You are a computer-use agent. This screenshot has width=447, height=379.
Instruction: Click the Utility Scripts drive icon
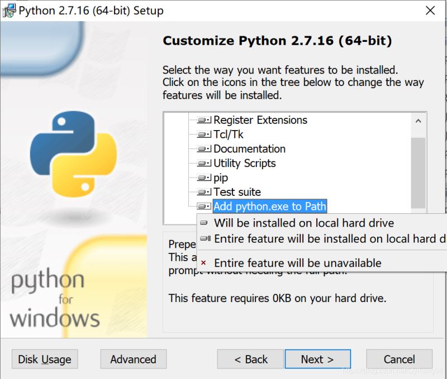pyautogui.click(x=205, y=164)
